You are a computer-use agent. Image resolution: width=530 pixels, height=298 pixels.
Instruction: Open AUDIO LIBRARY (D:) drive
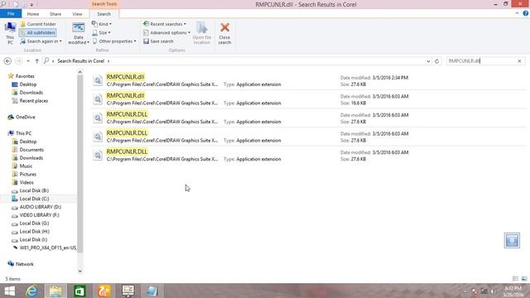tap(40, 207)
